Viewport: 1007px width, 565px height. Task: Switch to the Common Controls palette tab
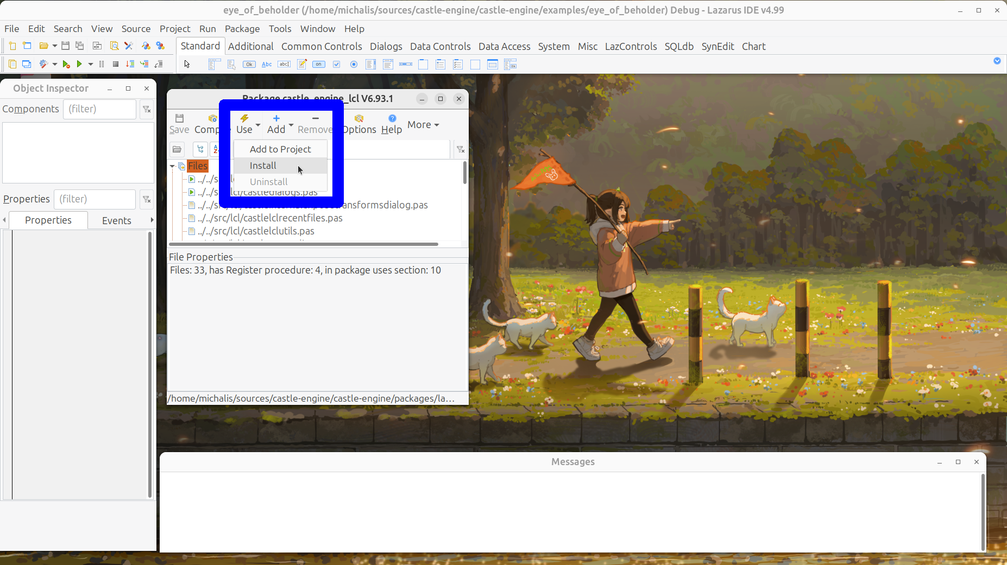click(x=322, y=47)
